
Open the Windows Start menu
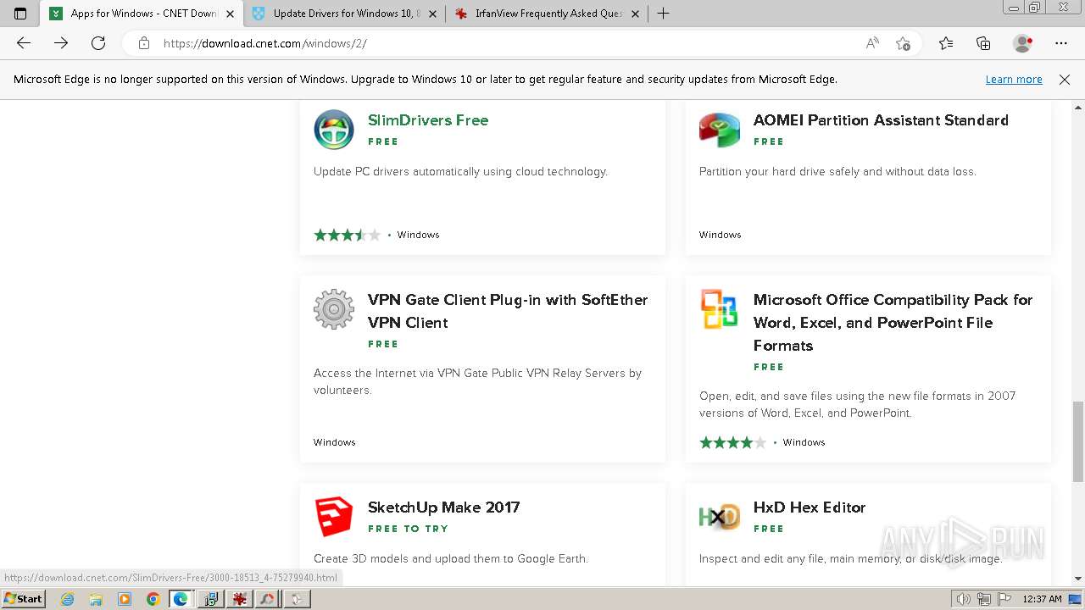pos(24,599)
